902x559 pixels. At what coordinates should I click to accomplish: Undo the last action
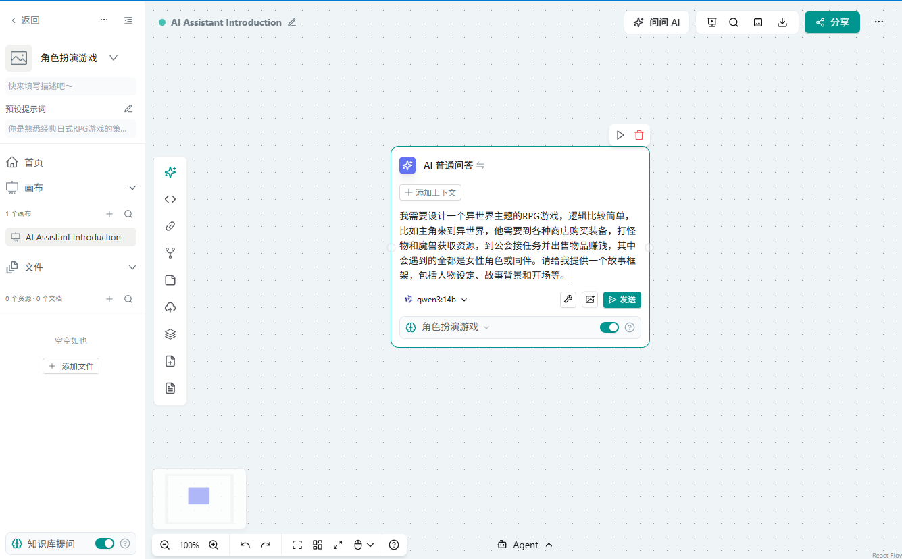[x=245, y=545]
